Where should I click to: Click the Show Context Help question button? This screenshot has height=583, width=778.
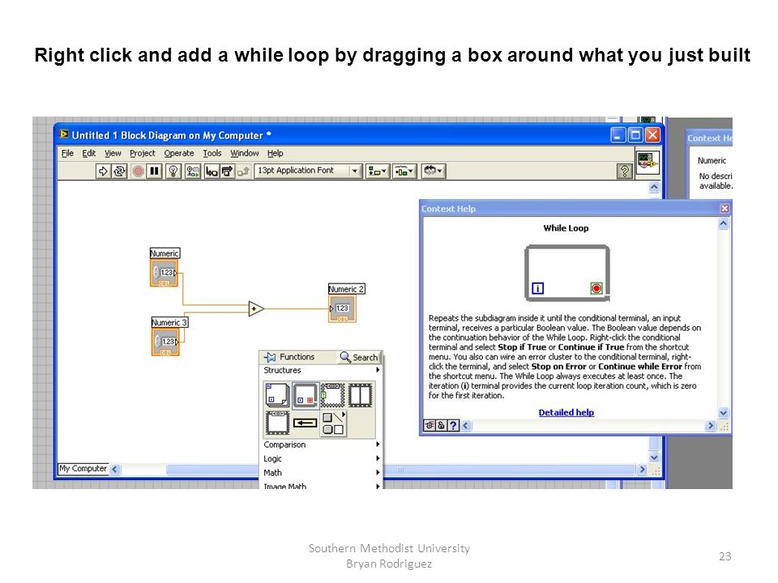tap(624, 171)
